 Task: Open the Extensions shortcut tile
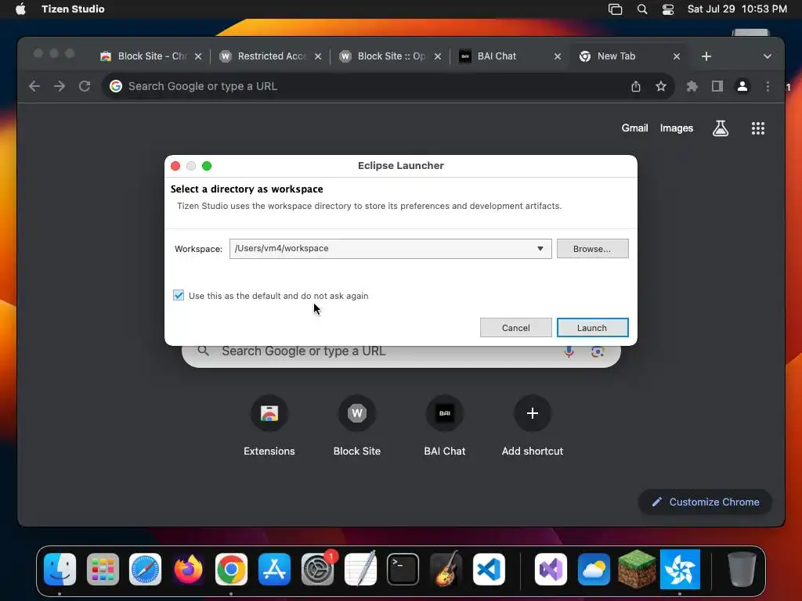(x=269, y=425)
